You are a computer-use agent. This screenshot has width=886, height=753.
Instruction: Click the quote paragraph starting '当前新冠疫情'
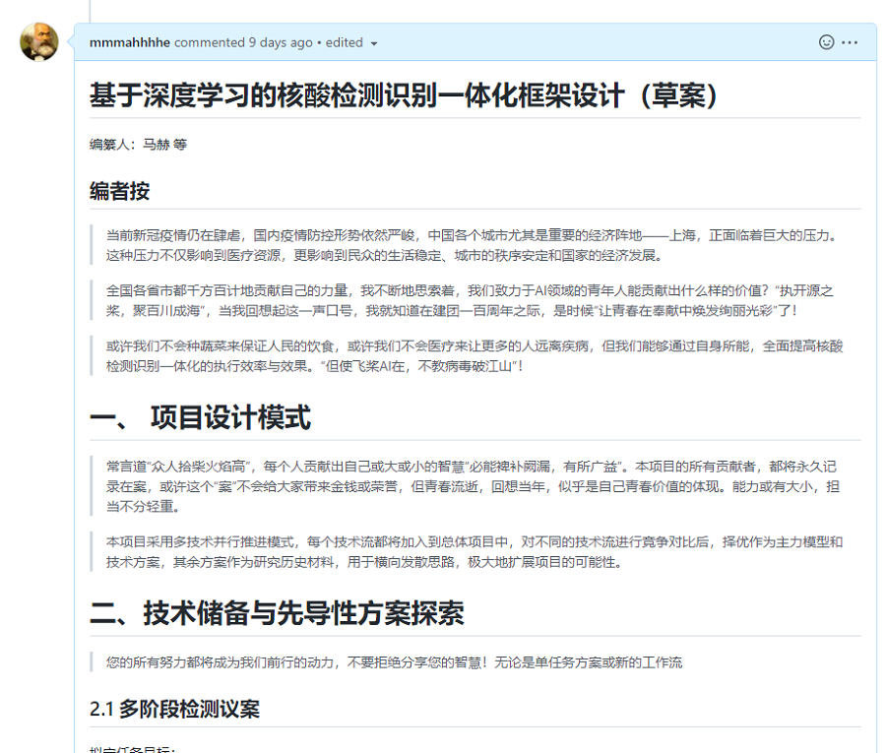[473, 245]
